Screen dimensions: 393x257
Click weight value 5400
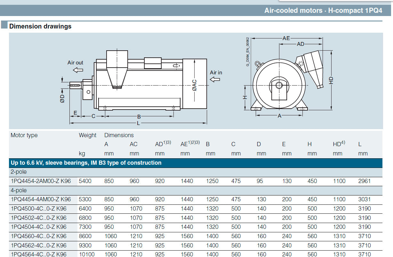(x=85, y=181)
